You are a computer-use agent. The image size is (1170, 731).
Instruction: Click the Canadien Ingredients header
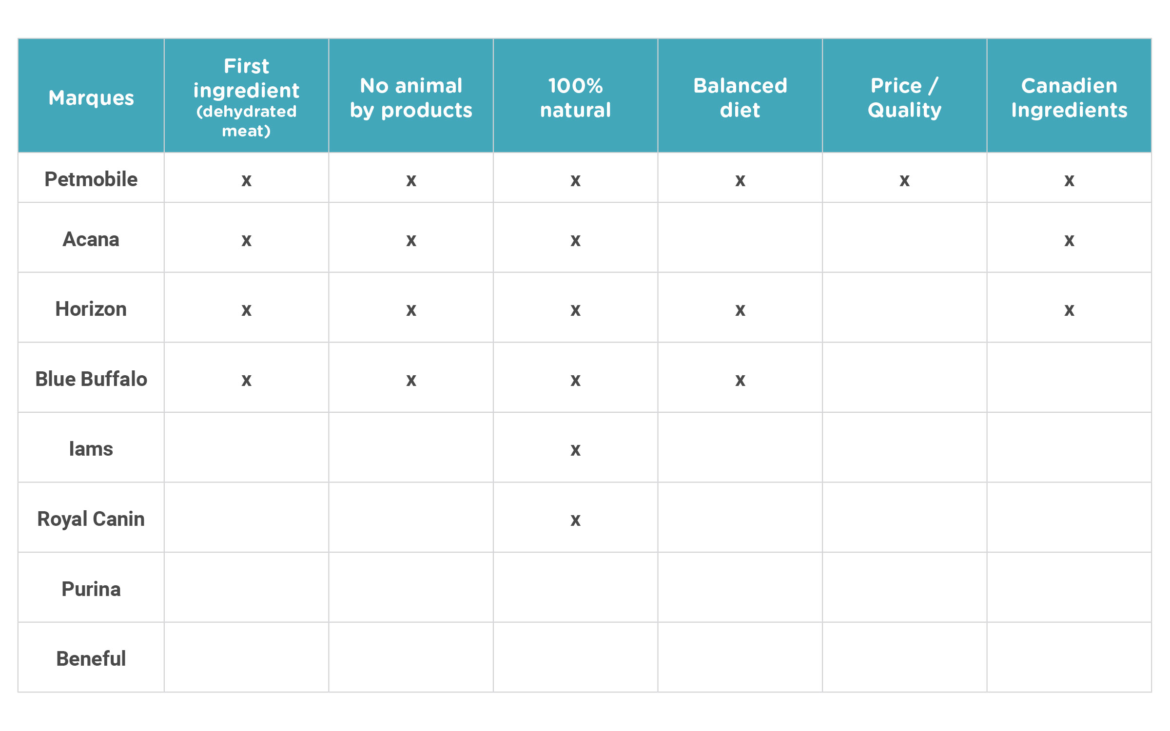(1069, 97)
